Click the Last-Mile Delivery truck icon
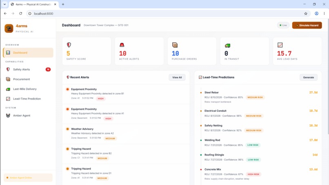329x185 pixels. pos(8,89)
